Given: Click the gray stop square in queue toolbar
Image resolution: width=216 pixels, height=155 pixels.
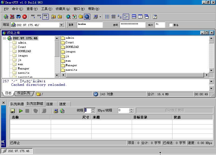Looking at the screenshot, I should pyautogui.click(x=27, y=111).
